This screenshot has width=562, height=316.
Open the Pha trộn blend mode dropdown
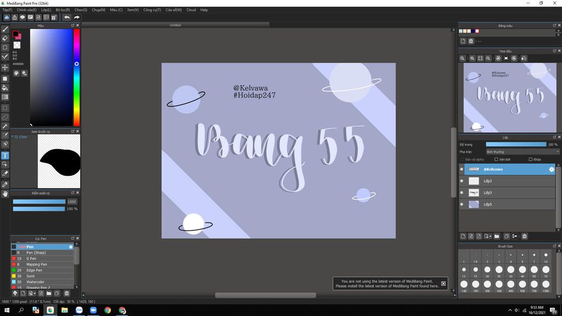[x=522, y=152]
